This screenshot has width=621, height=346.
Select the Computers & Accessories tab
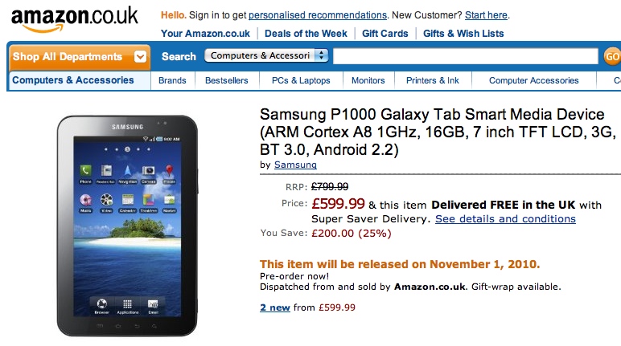[73, 80]
